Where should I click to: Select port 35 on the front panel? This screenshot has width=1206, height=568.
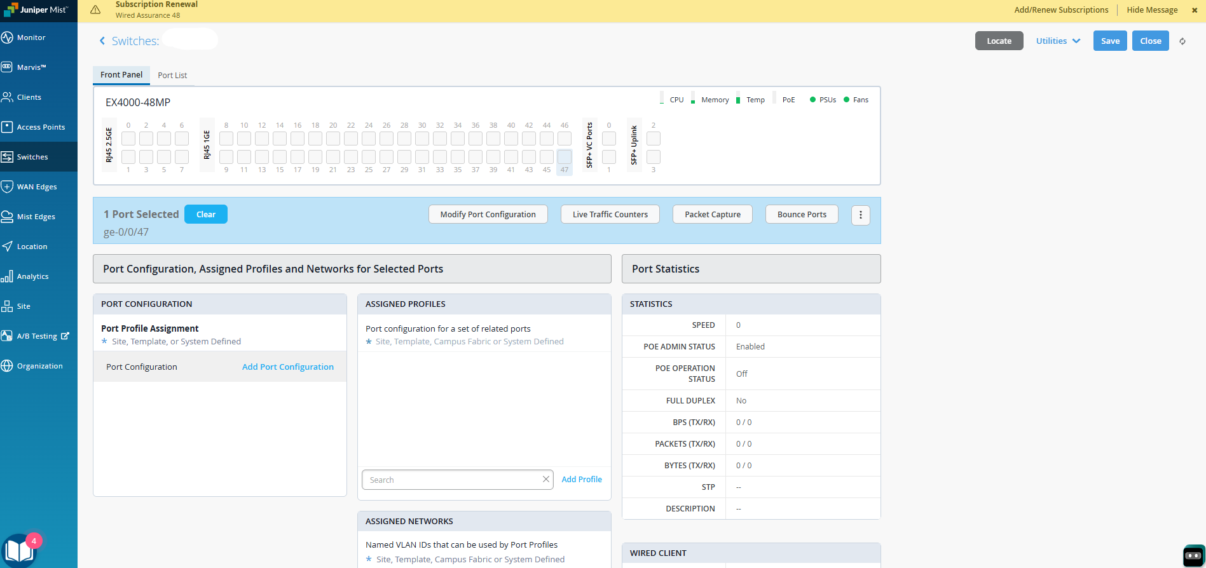click(458, 156)
